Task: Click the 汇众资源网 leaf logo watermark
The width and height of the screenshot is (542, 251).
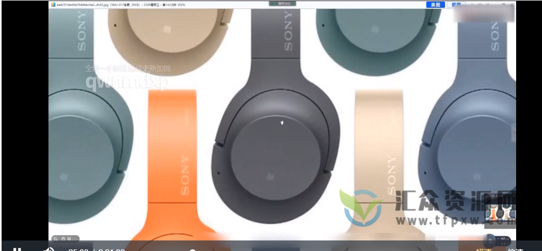Action: (362, 207)
